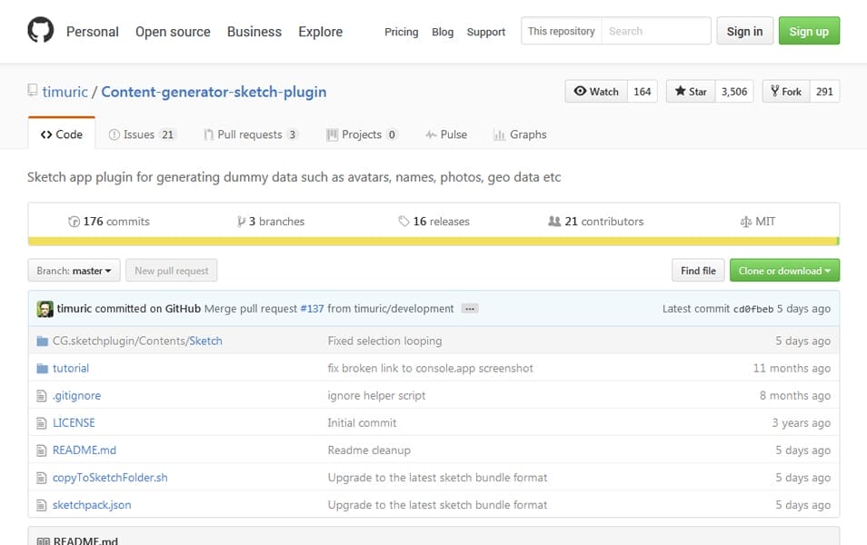Click timuric's avatar in the commit bar
The height and width of the screenshot is (545, 867).
tap(45, 309)
